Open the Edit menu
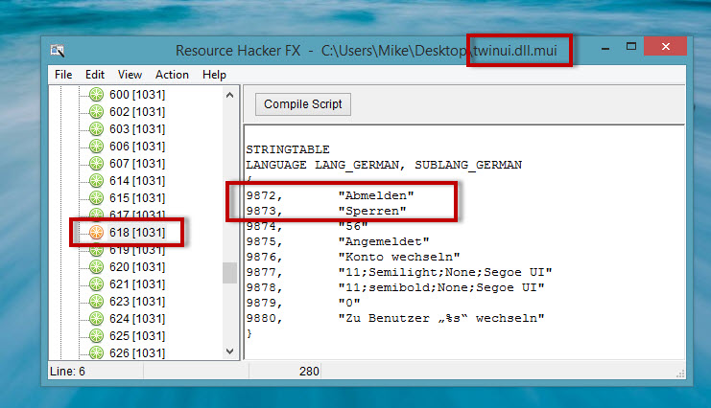 tap(95, 75)
